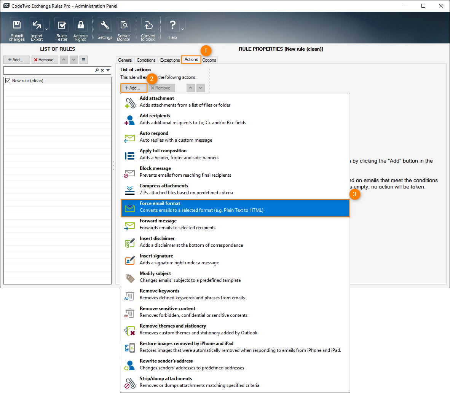Move rule up in rules list
Viewport: 450px width, 393px height.
click(x=64, y=60)
